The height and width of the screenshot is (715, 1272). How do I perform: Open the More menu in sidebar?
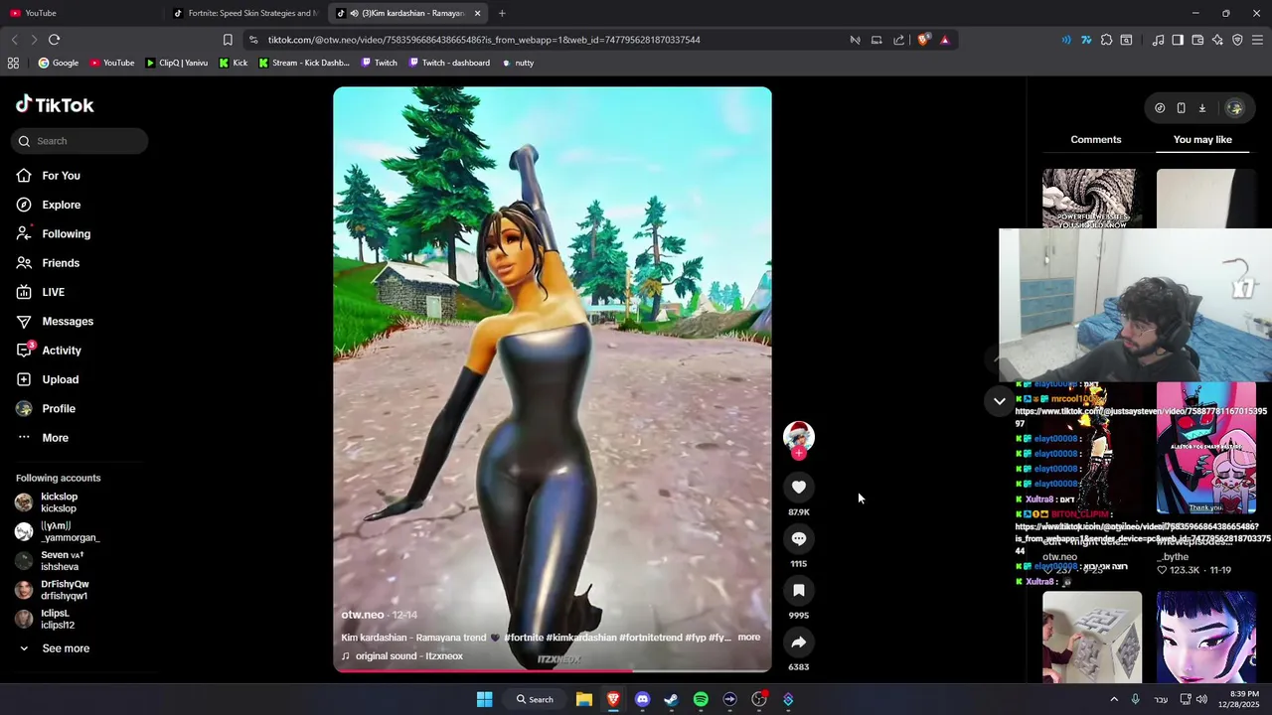coord(55,438)
